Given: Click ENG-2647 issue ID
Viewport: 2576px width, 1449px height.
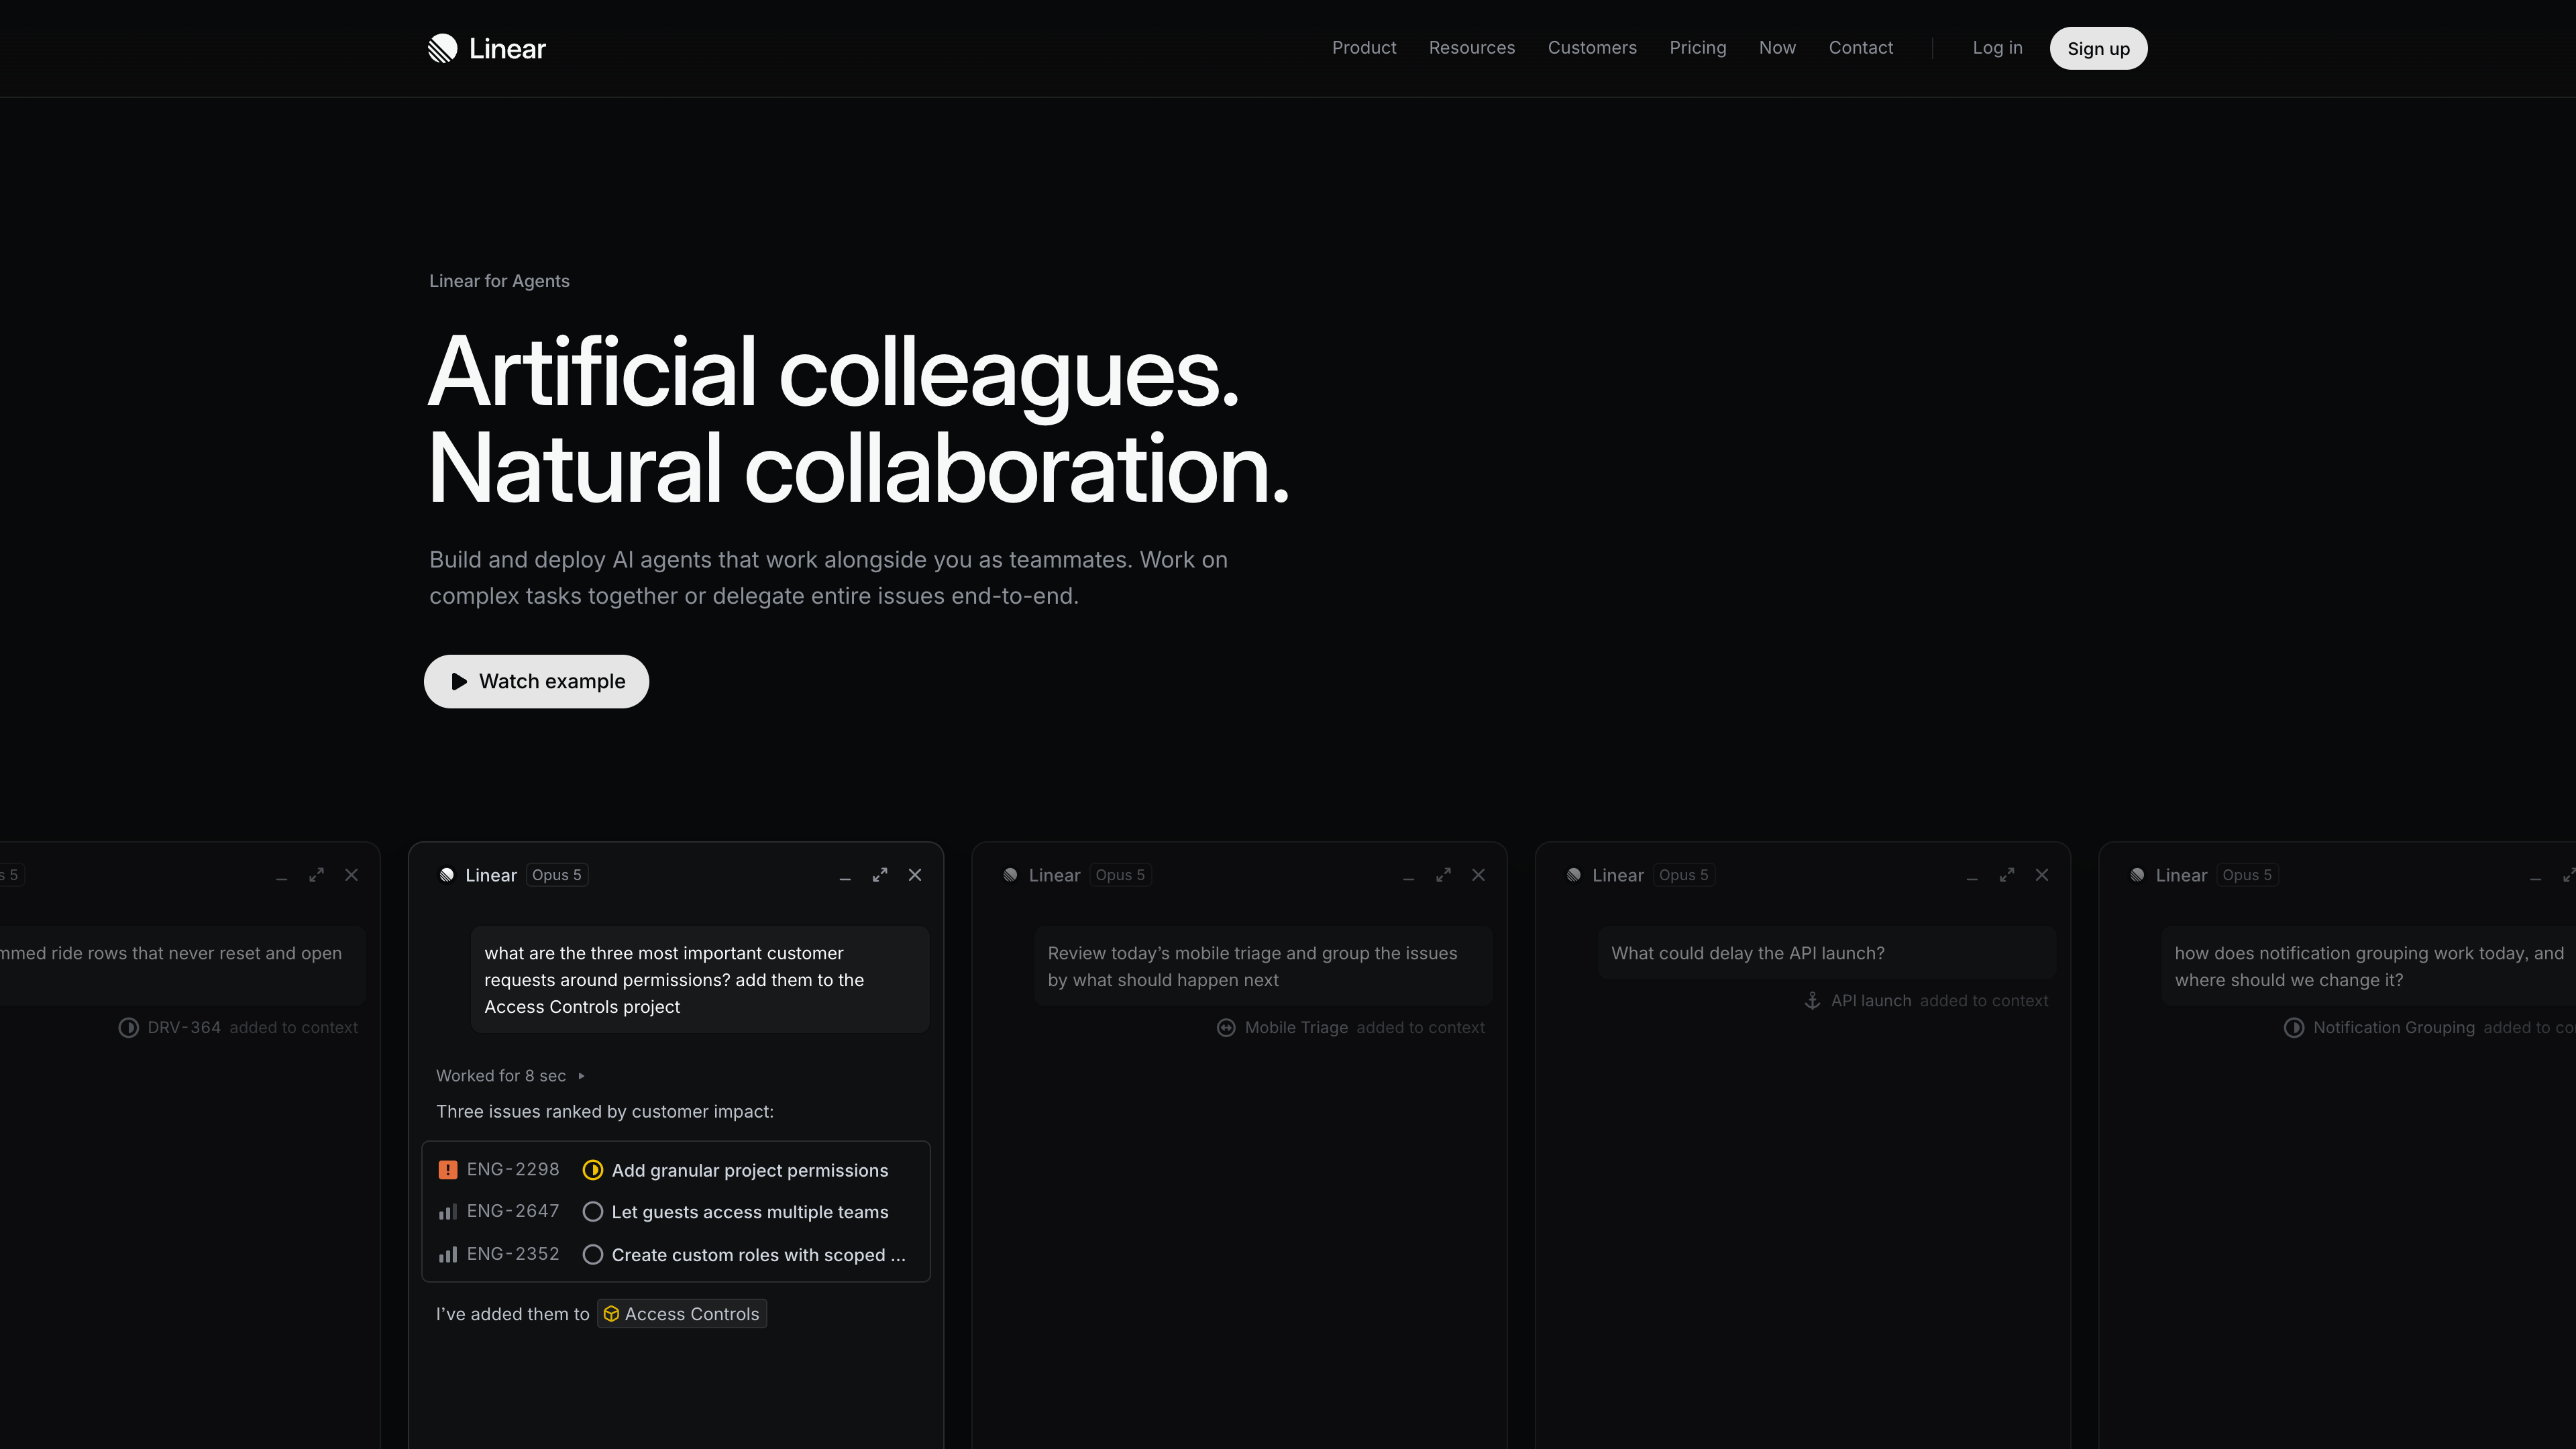Looking at the screenshot, I should point(513,1211).
